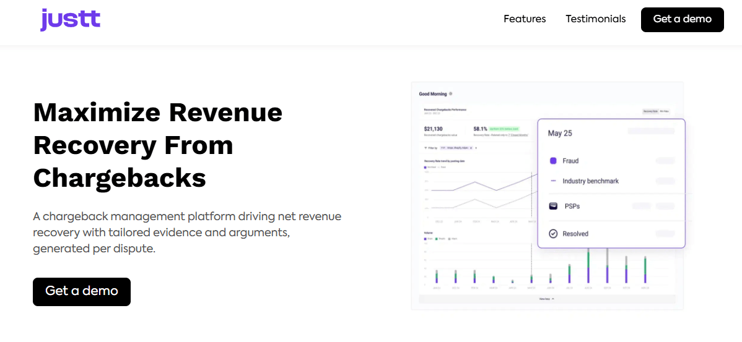Click Get a demo in header

tap(682, 19)
